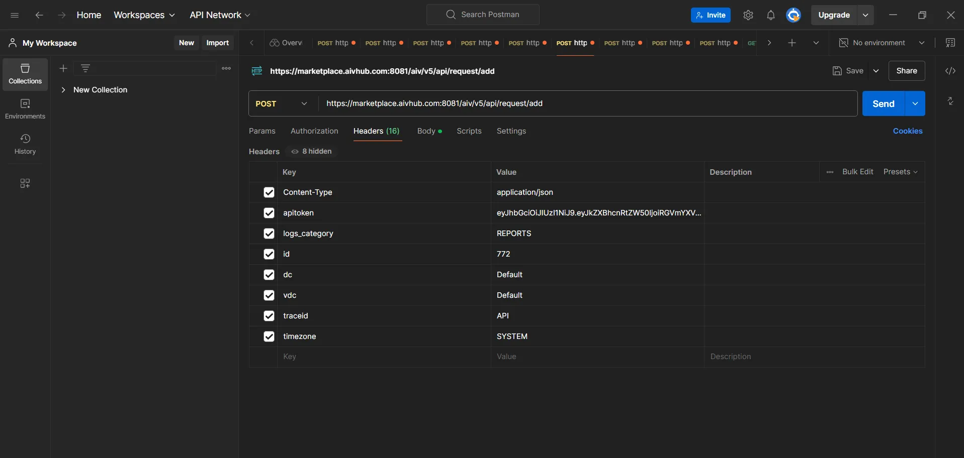964x458 pixels.
Task: Click the right sidebar expand icon below code
Action: pyautogui.click(x=950, y=101)
